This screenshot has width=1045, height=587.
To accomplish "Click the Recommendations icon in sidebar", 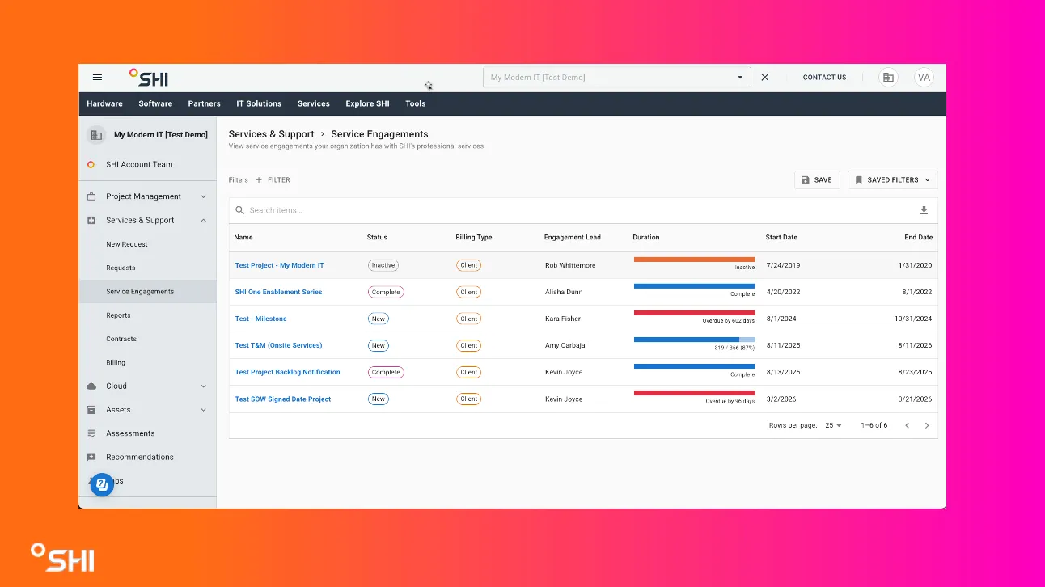I will [x=91, y=457].
